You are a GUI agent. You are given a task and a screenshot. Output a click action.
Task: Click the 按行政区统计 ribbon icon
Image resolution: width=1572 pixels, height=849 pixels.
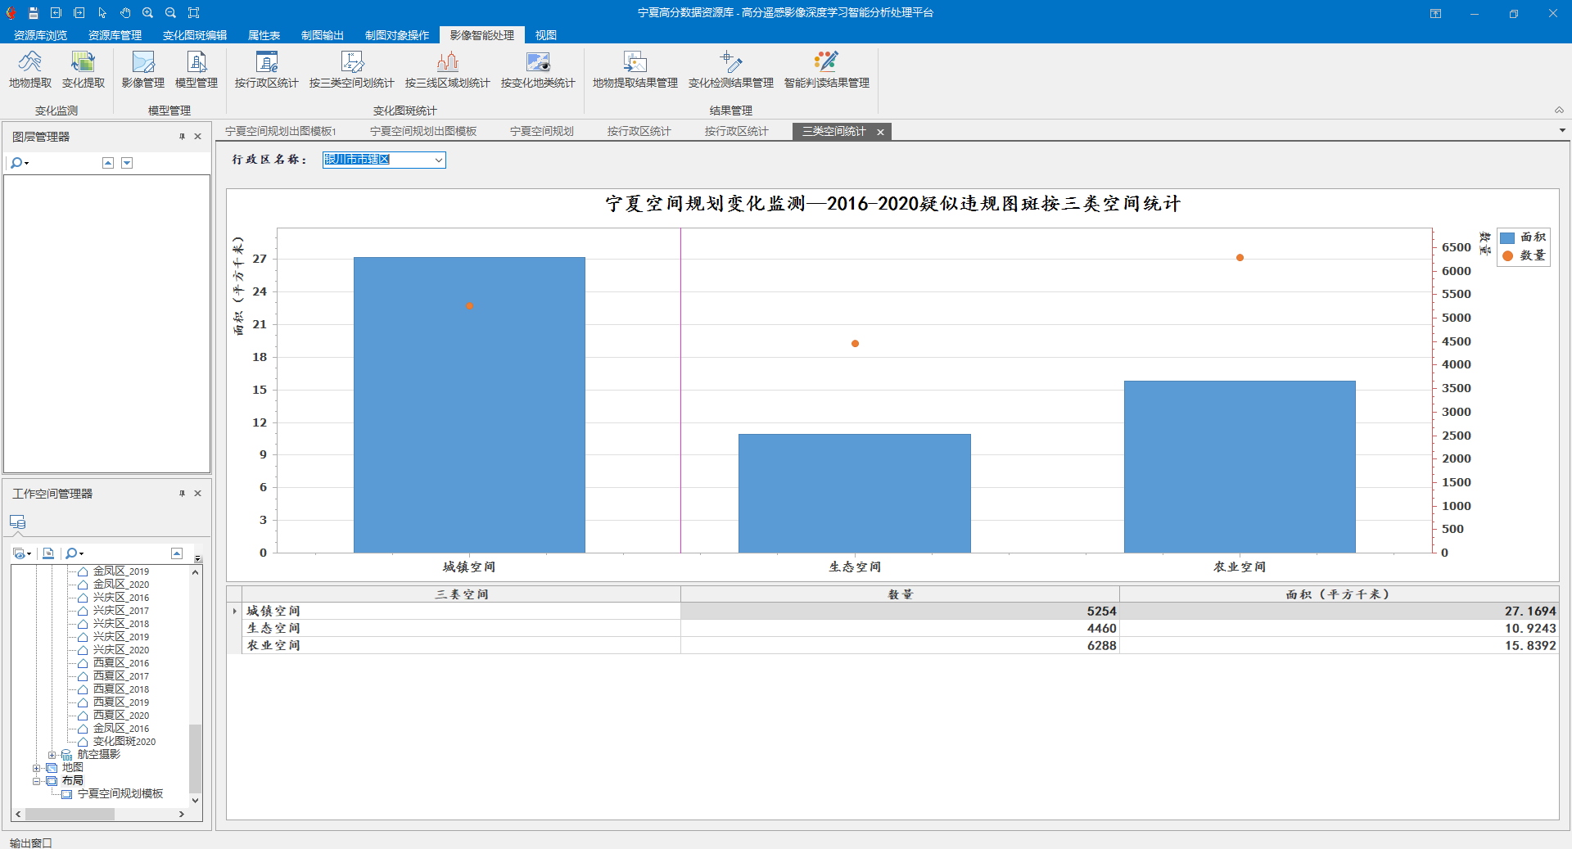pyautogui.click(x=266, y=62)
